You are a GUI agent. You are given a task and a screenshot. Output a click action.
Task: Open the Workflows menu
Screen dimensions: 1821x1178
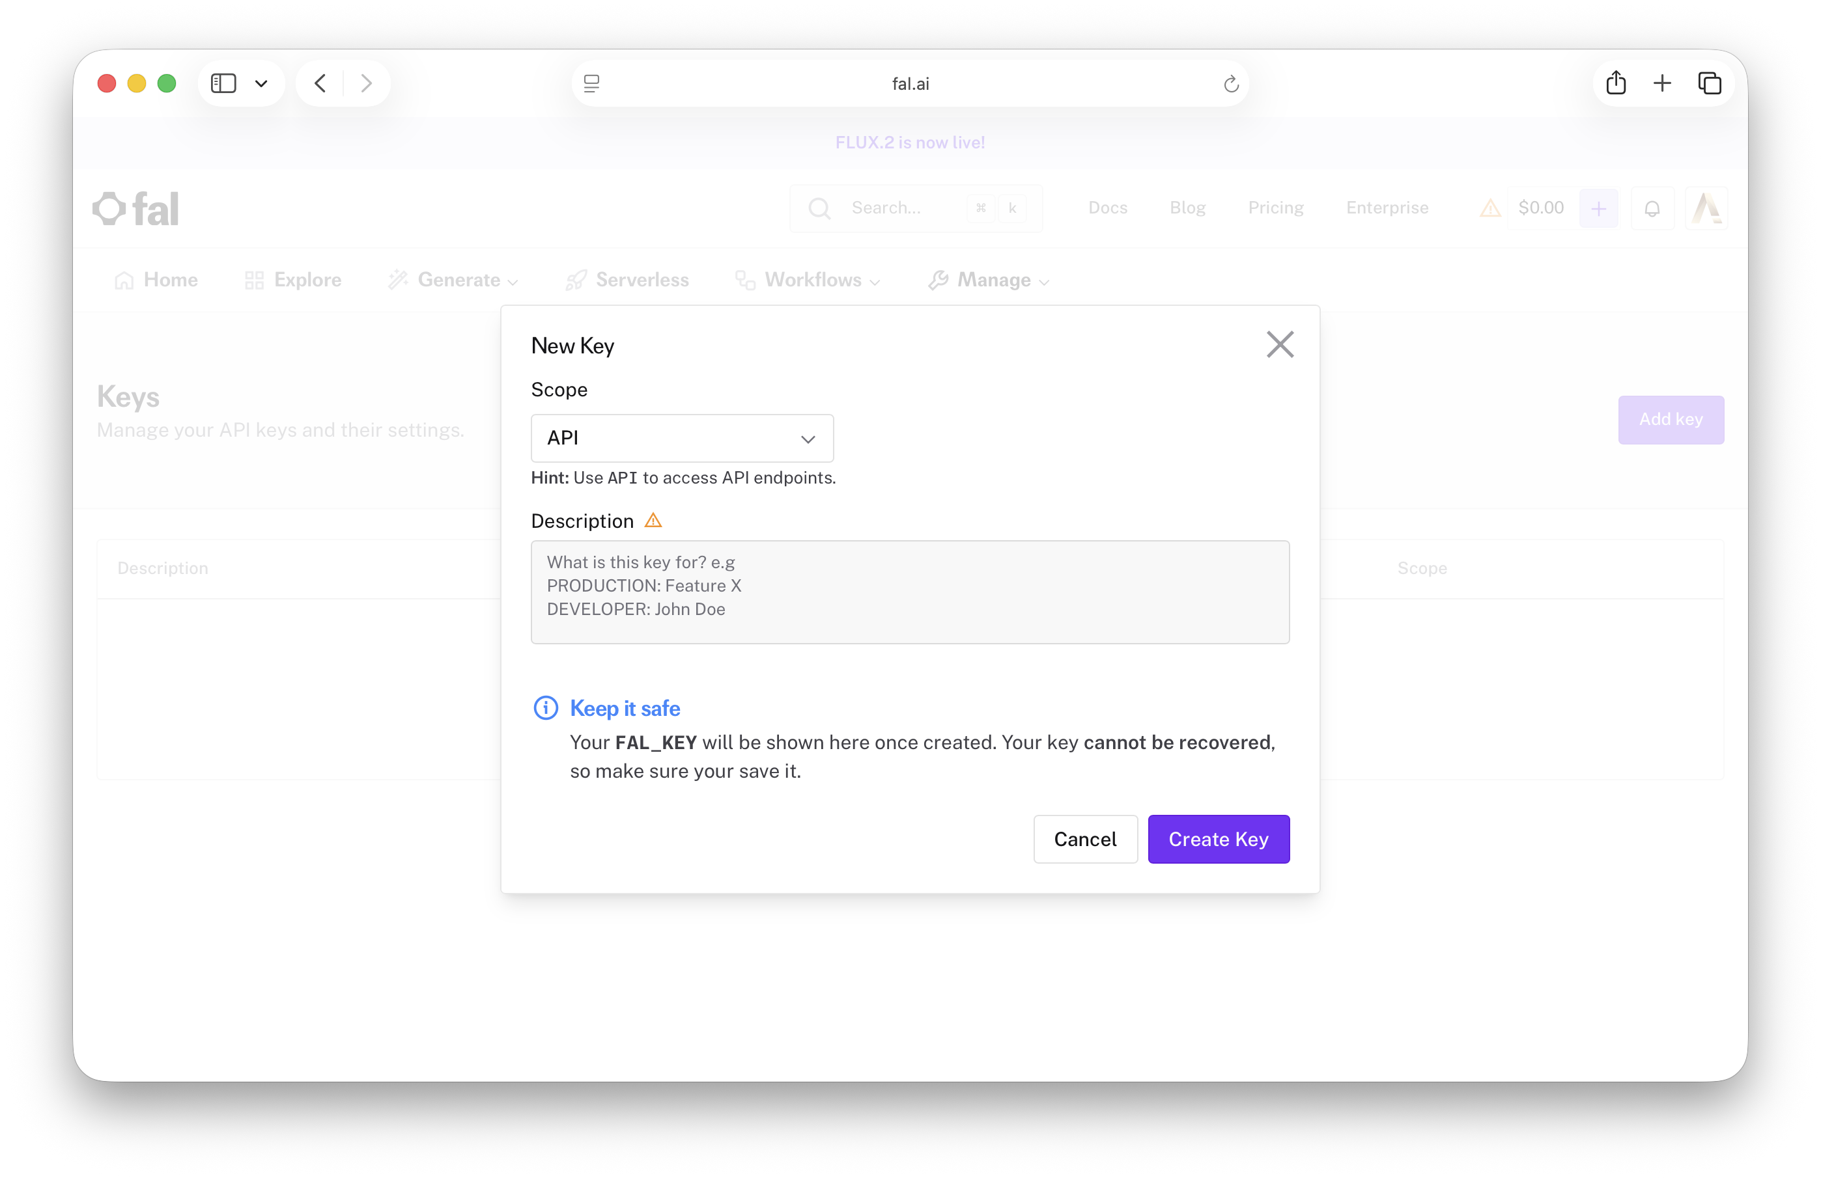(808, 280)
